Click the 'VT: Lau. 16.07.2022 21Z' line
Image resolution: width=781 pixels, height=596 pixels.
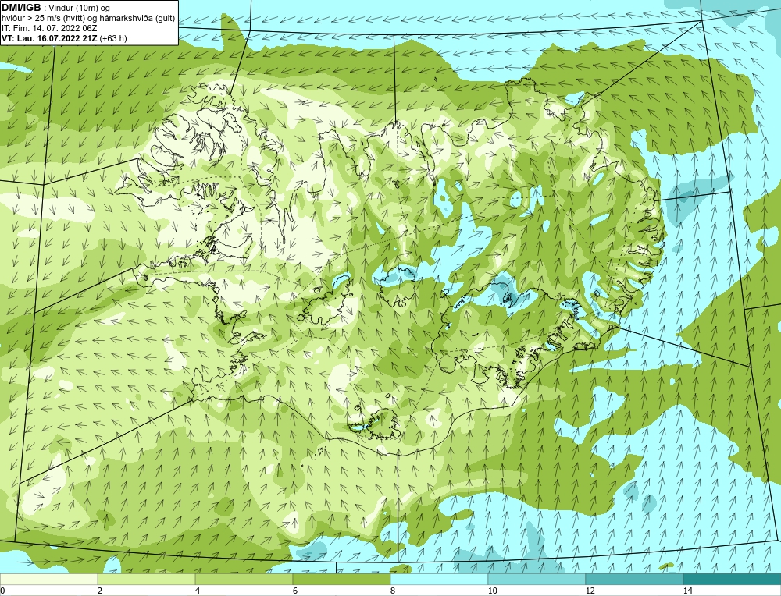pyautogui.click(x=49, y=38)
